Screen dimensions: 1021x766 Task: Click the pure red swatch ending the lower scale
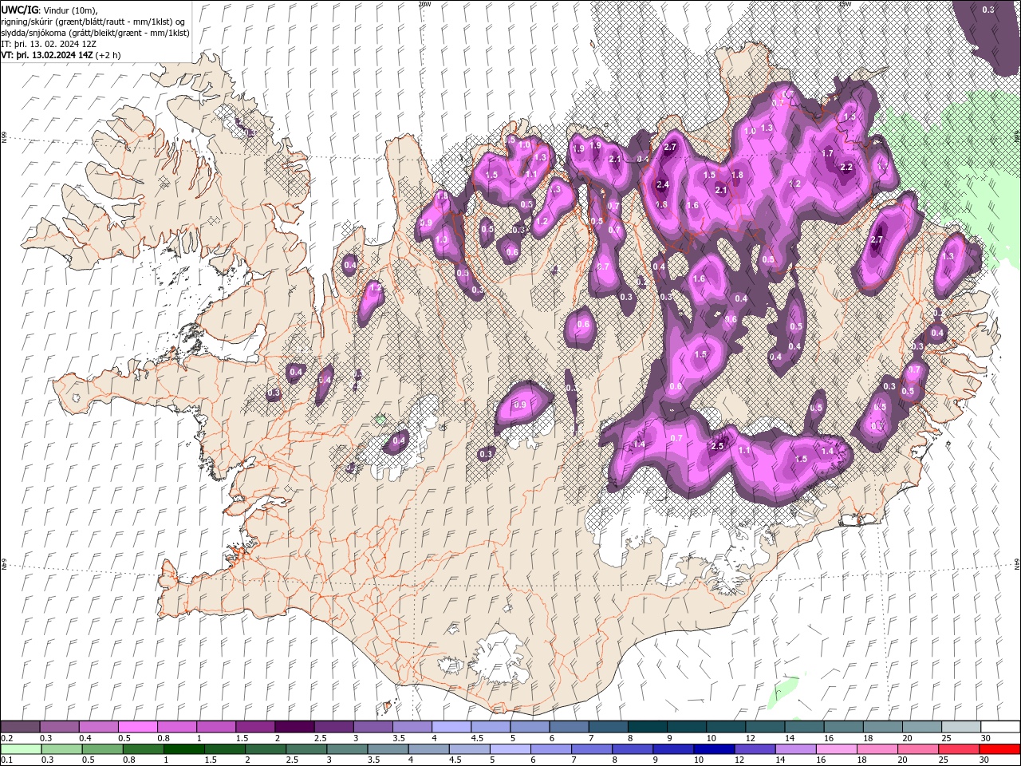(1000, 749)
